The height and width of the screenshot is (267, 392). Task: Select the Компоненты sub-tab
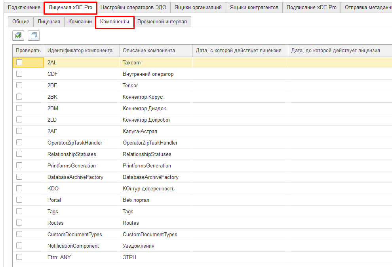pyautogui.click(x=115, y=22)
